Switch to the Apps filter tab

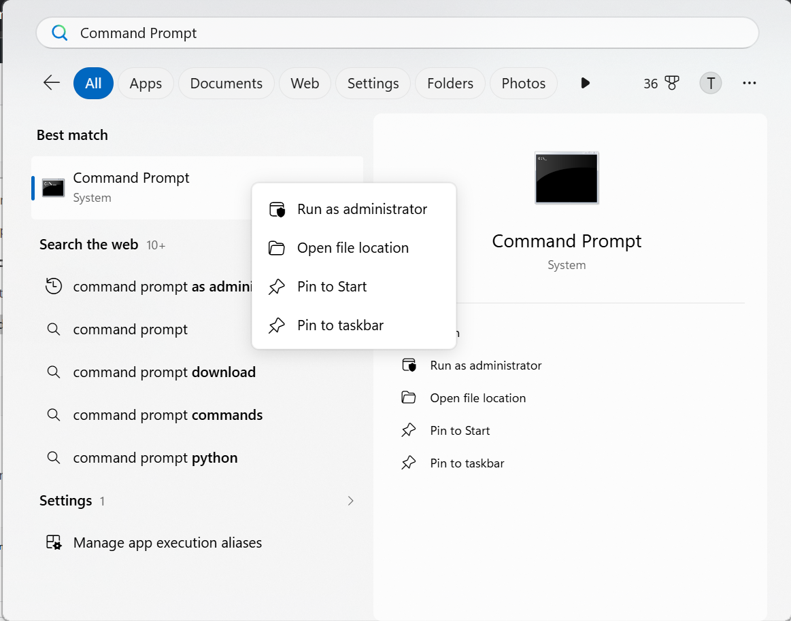(146, 83)
